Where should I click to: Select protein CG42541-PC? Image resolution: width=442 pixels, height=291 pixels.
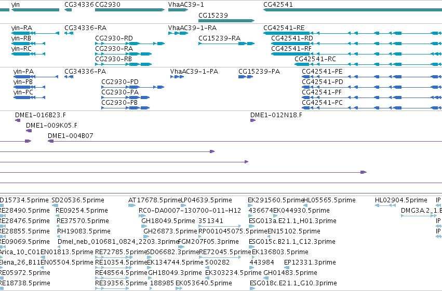[x=322, y=103]
